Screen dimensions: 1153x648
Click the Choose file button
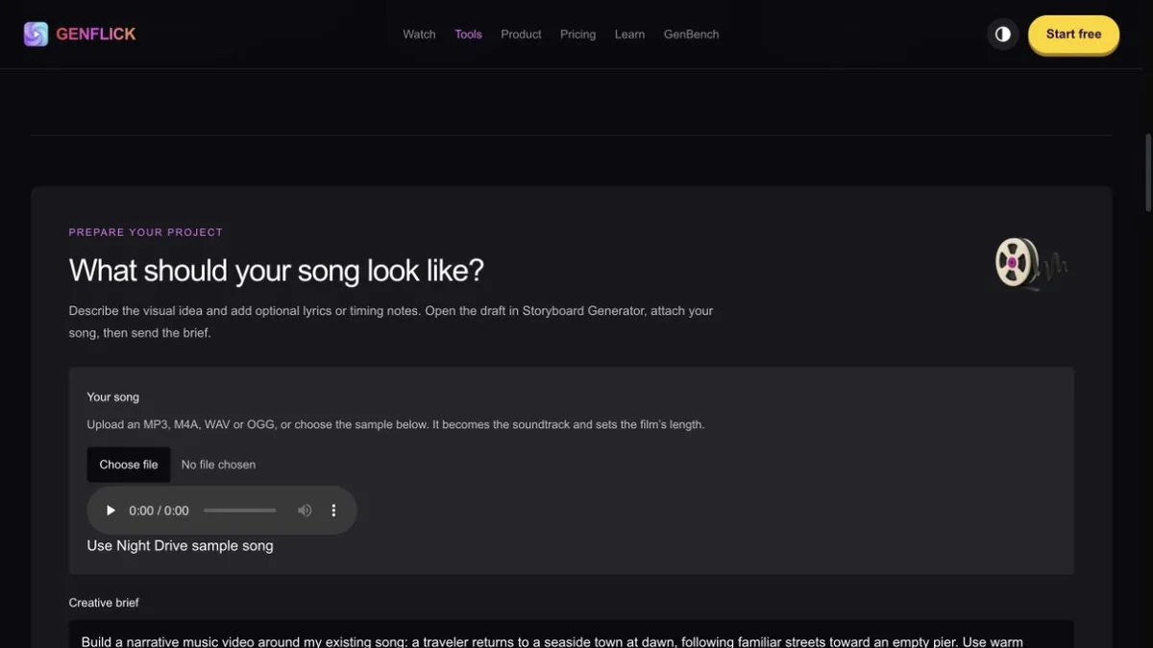129,465
